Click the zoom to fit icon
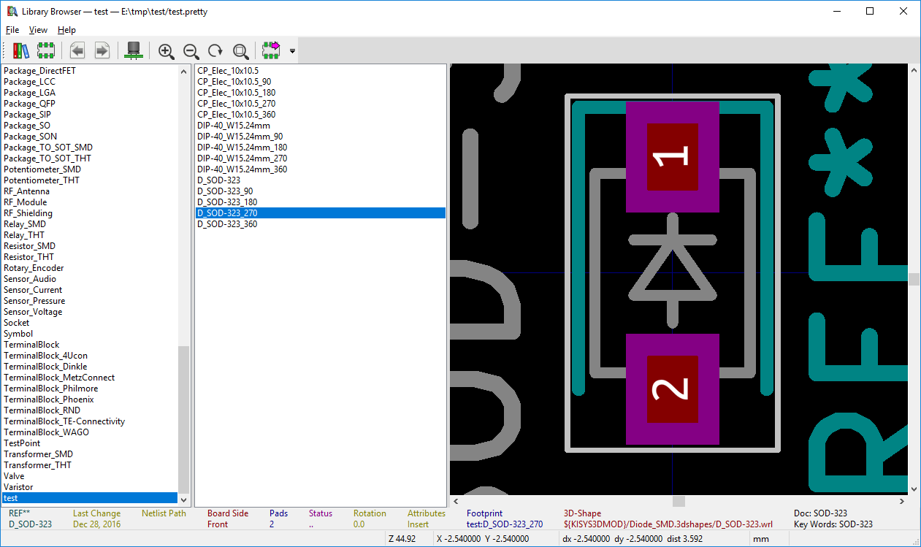 pyautogui.click(x=240, y=50)
